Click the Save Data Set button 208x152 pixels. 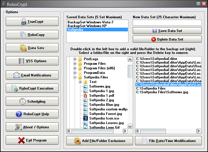tap(167, 31)
